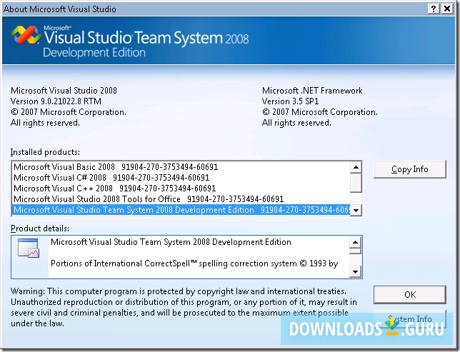460x352 pixels.
Task: Click the help question mark button
Action: (434, 9)
